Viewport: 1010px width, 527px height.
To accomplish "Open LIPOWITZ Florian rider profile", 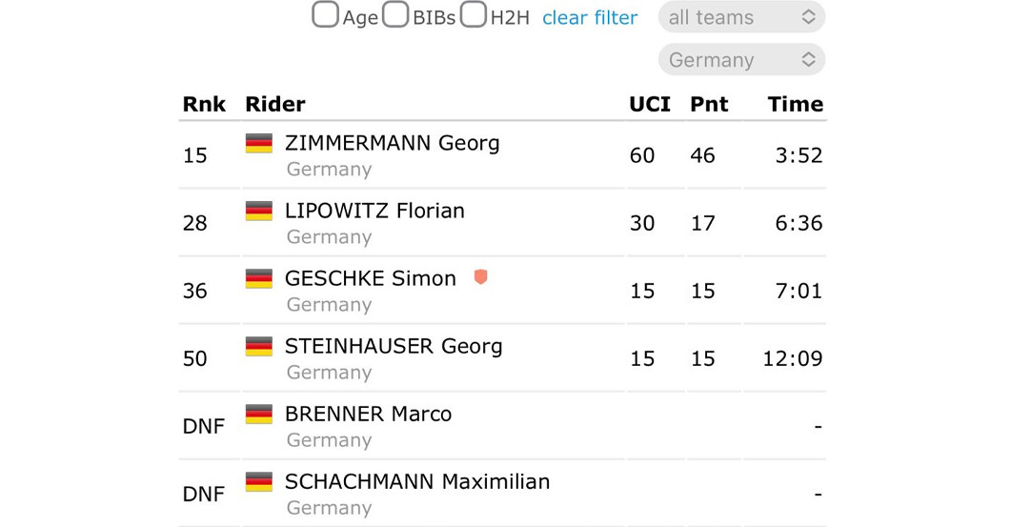I will pyautogui.click(x=374, y=211).
